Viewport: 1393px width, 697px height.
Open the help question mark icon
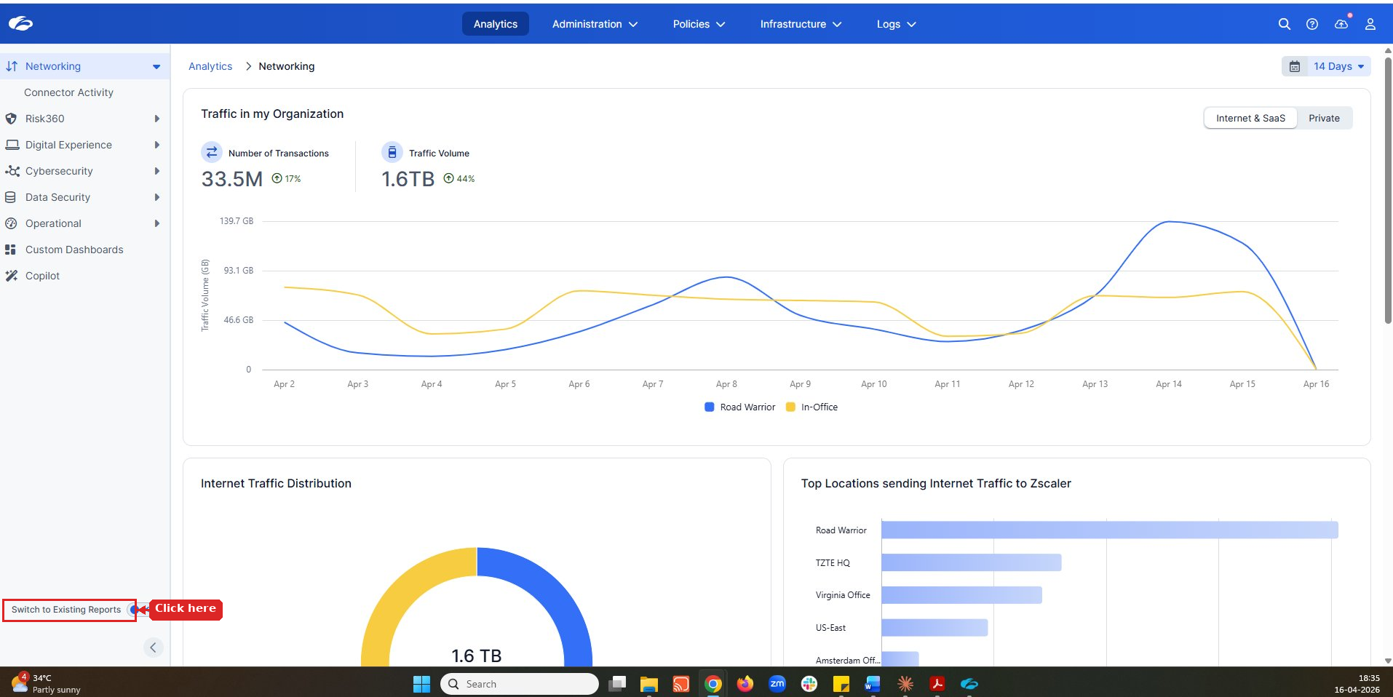pyautogui.click(x=1311, y=24)
